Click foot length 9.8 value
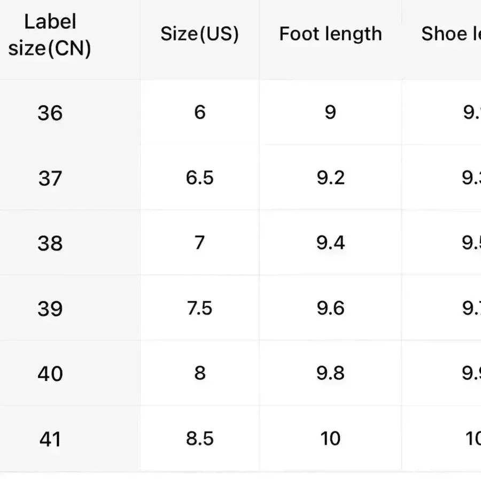This screenshot has width=481, height=481. pos(330,373)
